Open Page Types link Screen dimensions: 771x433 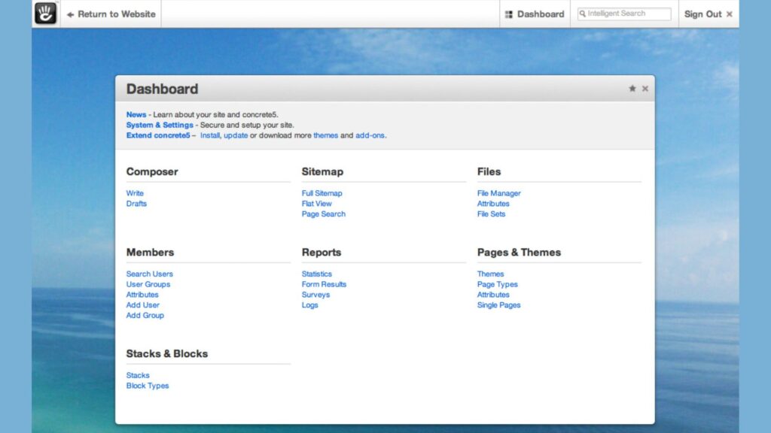[x=497, y=283]
